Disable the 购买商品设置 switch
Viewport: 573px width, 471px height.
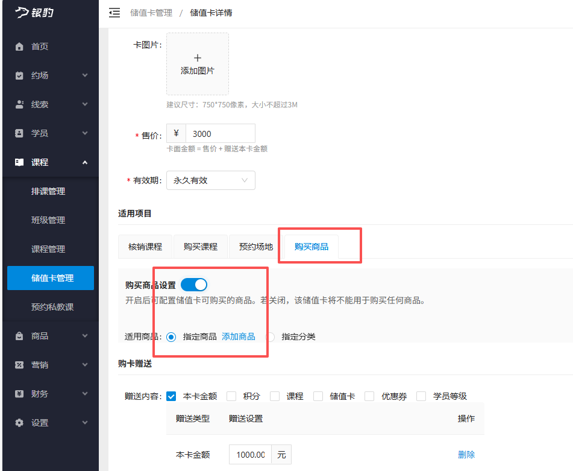[x=193, y=283]
